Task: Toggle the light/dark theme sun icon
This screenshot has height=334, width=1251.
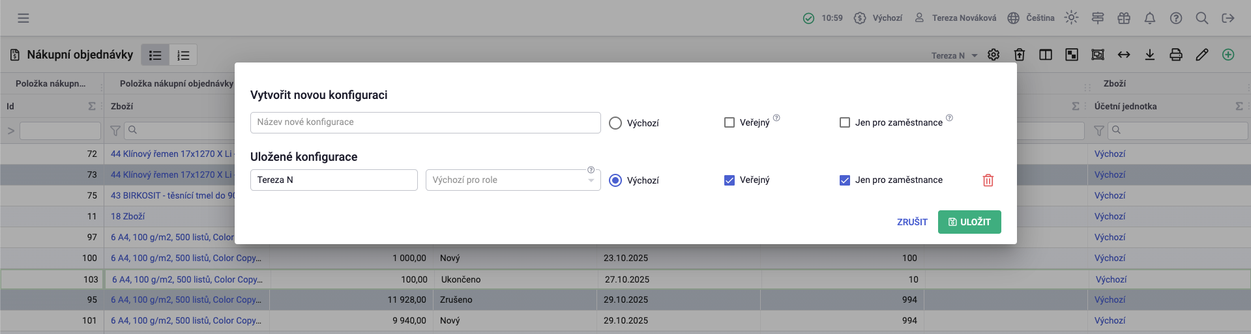Action: click(x=1071, y=18)
